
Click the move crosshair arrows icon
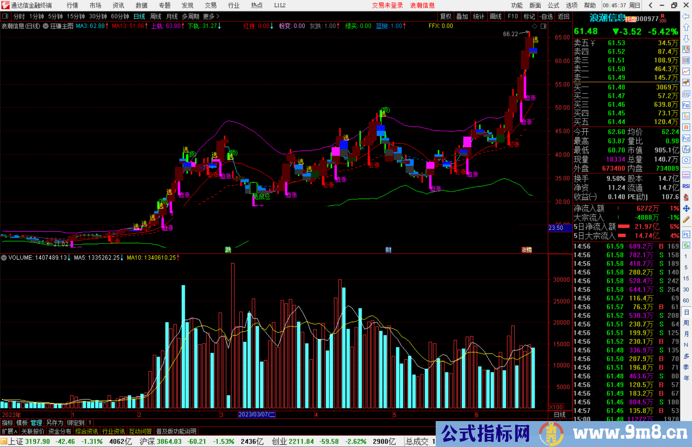point(686,209)
